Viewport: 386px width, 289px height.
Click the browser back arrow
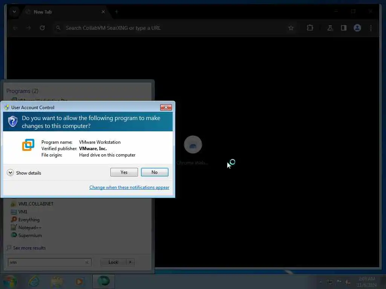tap(15, 28)
